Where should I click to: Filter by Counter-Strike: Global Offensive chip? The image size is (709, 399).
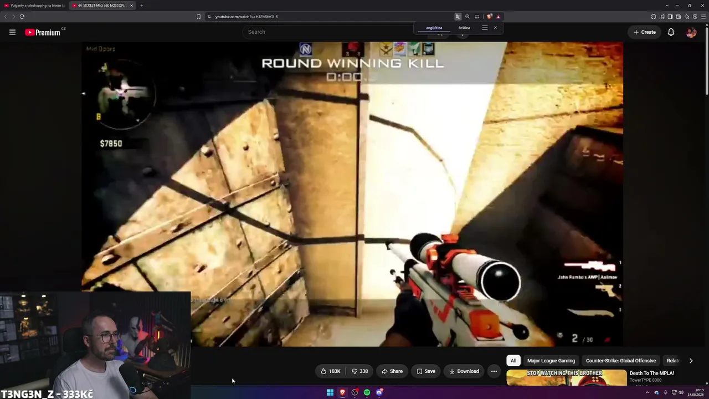coord(621,361)
